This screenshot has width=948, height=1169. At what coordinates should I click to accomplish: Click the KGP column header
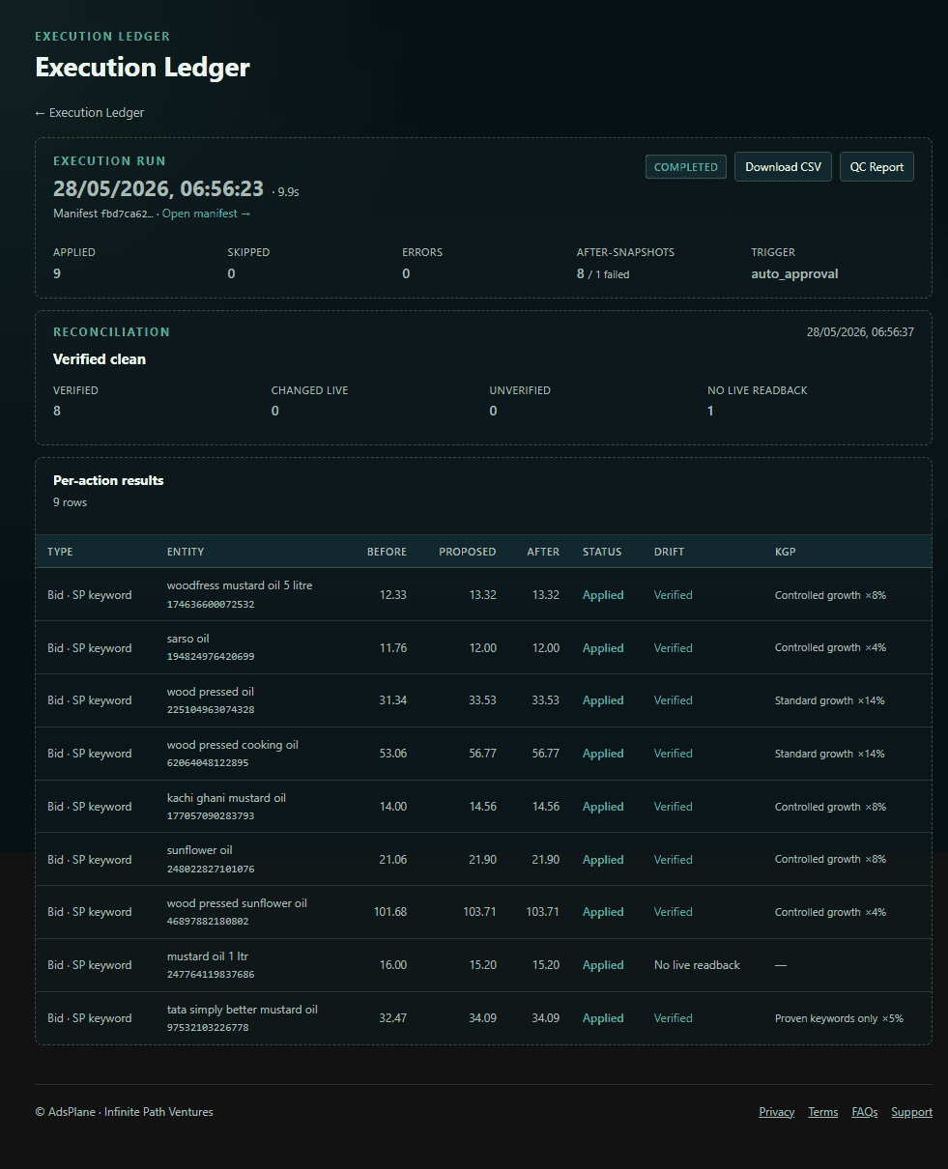(x=786, y=552)
